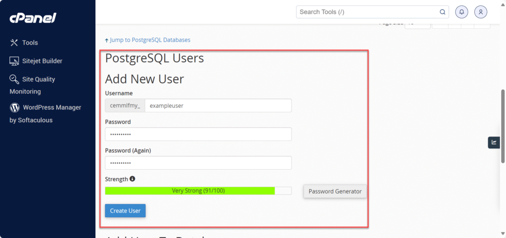The height and width of the screenshot is (238, 506).
Task: Click the Sitejet Builder monitor icon
Action: (14, 61)
